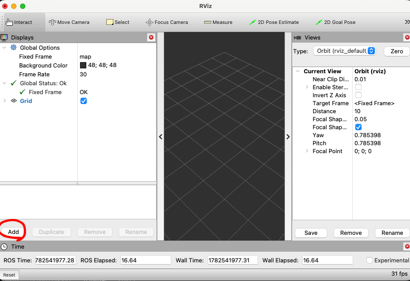Pick the Measure tool
This screenshot has height=281, width=410.
click(x=218, y=22)
